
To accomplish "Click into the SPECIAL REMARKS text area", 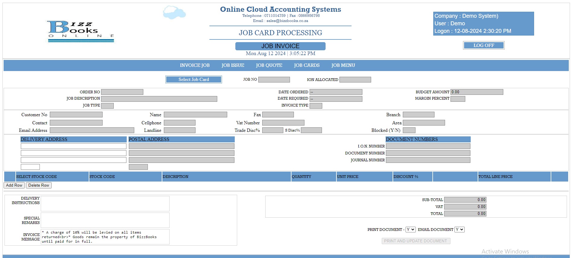I will pos(105,220).
